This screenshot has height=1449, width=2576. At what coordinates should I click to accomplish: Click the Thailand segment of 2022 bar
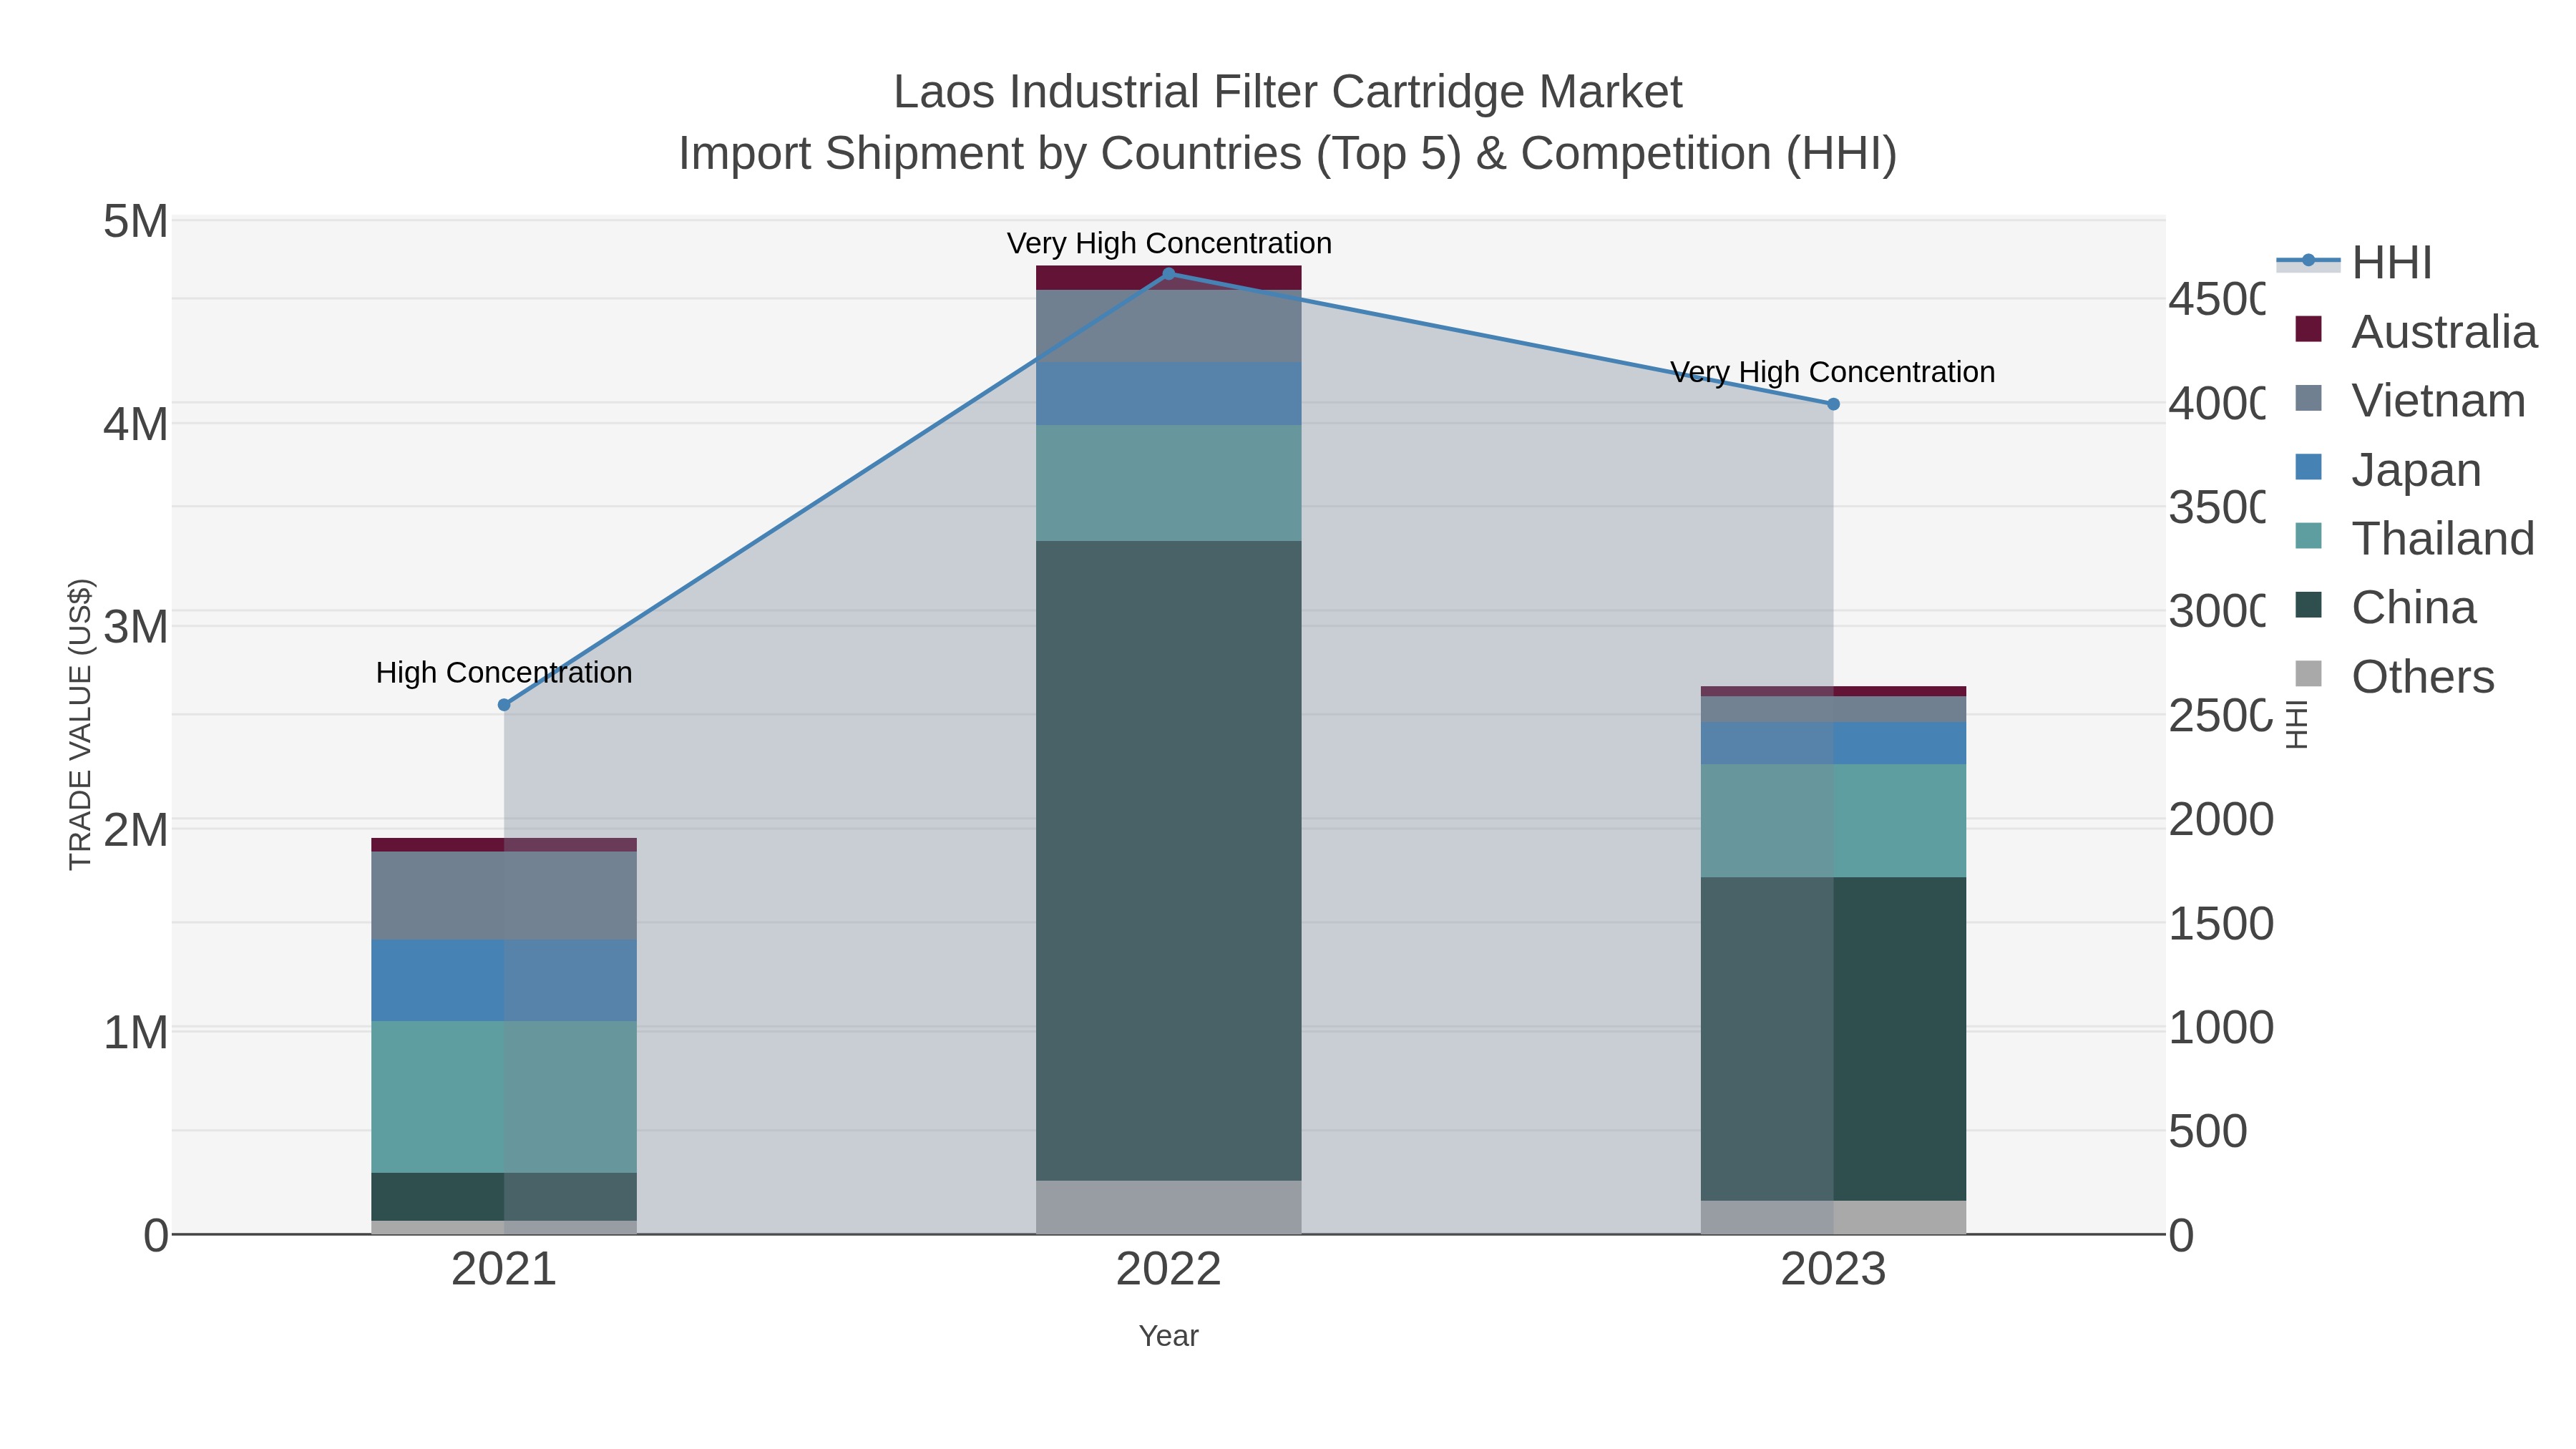coord(1169,483)
